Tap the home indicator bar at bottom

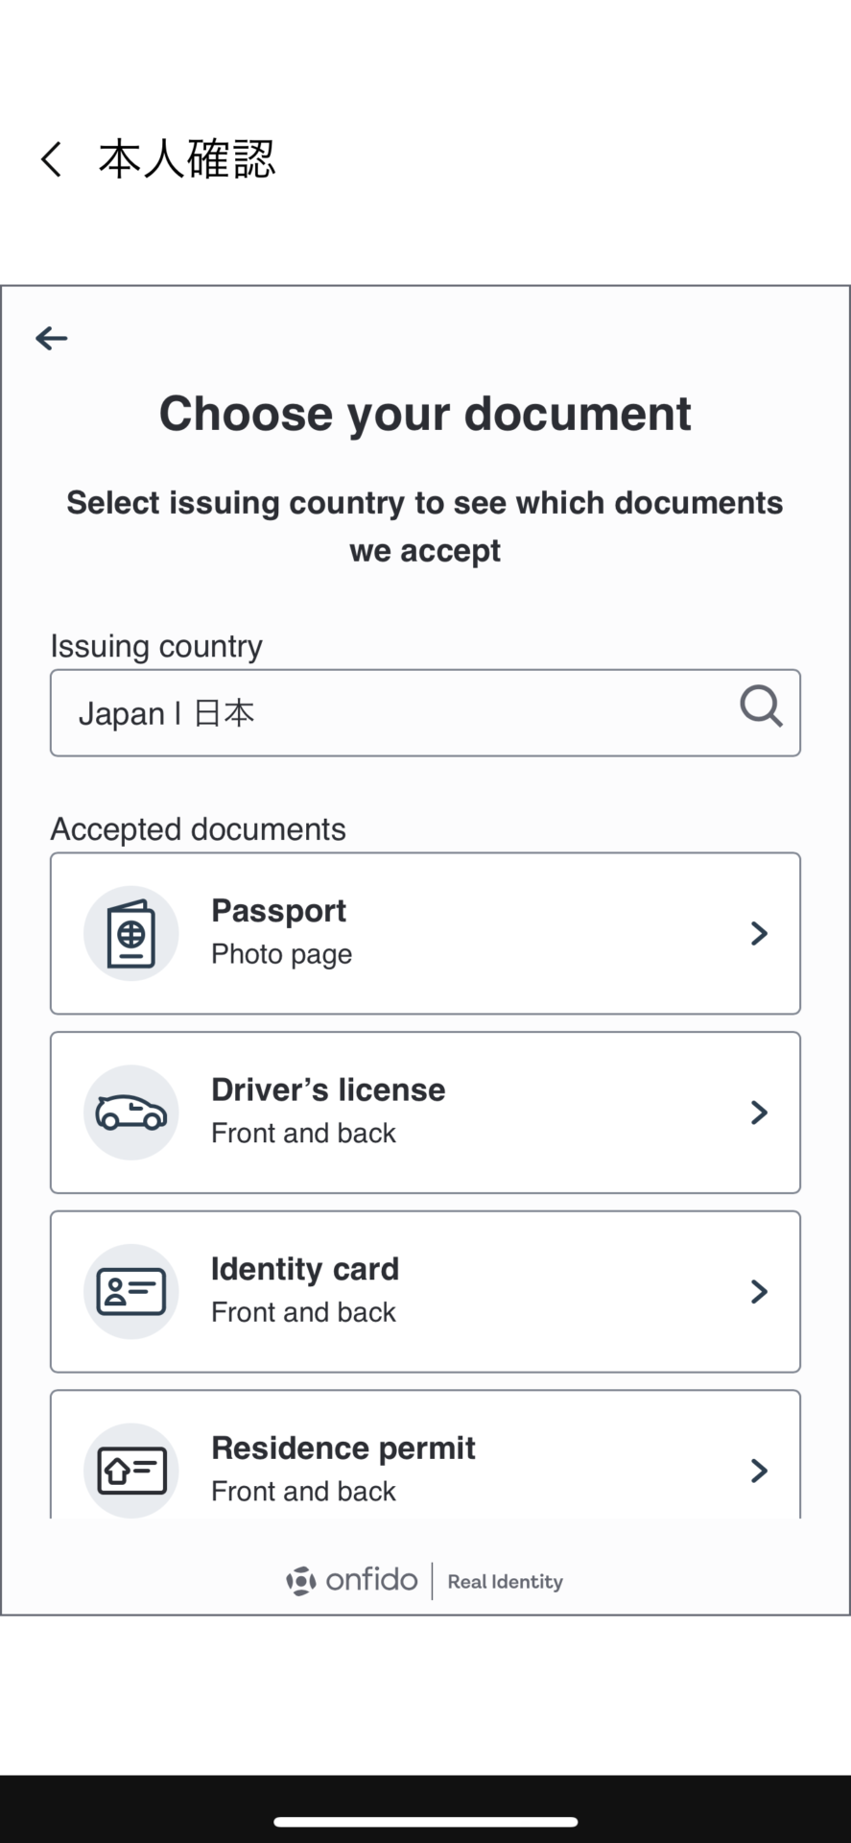point(425,1821)
